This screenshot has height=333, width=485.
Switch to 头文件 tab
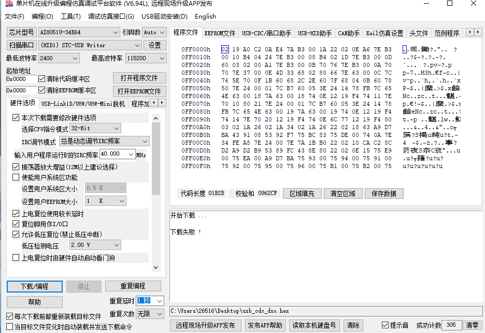pos(419,33)
